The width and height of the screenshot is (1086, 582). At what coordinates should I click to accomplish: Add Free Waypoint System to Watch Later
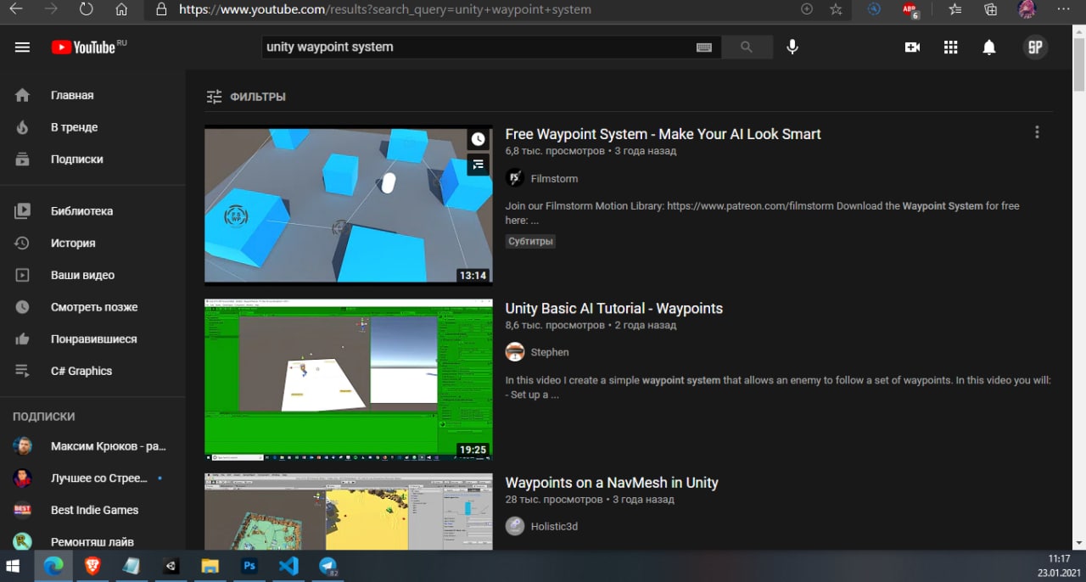[479, 139]
